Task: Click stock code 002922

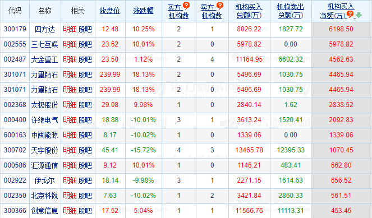Action: pos(15,180)
